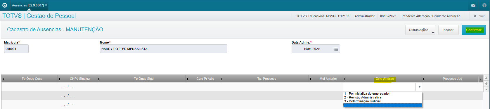
Task: Choose option 3 - Determinação Judicial
Action: coord(382,101)
